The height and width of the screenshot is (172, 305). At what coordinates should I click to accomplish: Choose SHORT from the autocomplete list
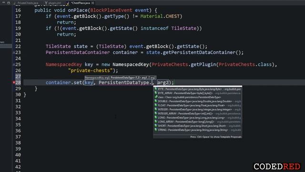(198, 126)
